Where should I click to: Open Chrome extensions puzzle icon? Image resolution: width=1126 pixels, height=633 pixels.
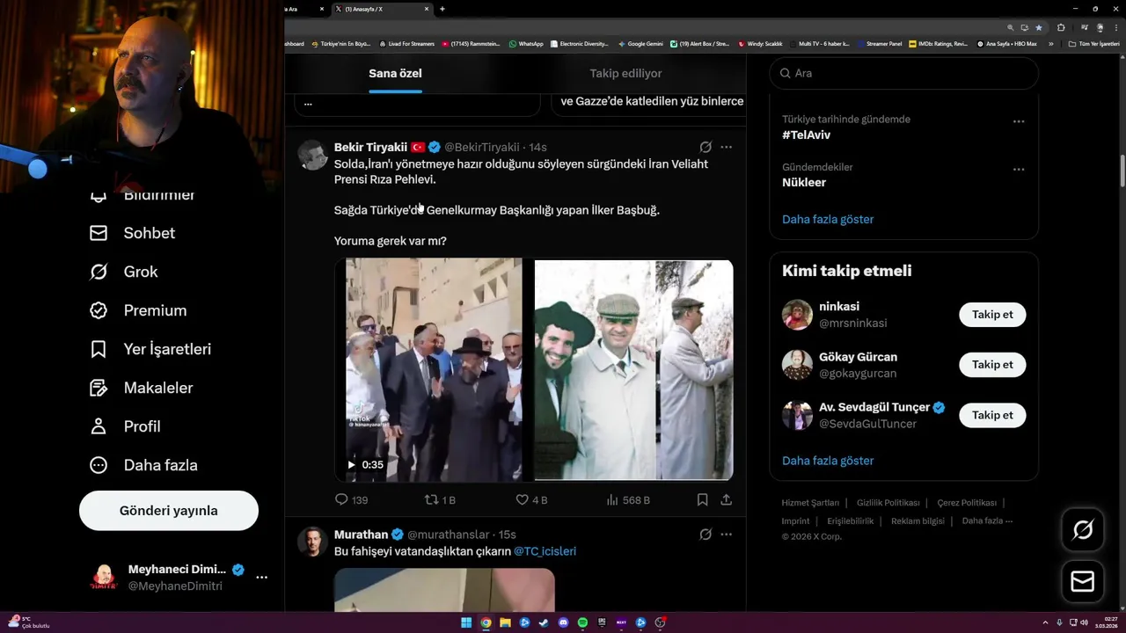[x=1061, y=27]
